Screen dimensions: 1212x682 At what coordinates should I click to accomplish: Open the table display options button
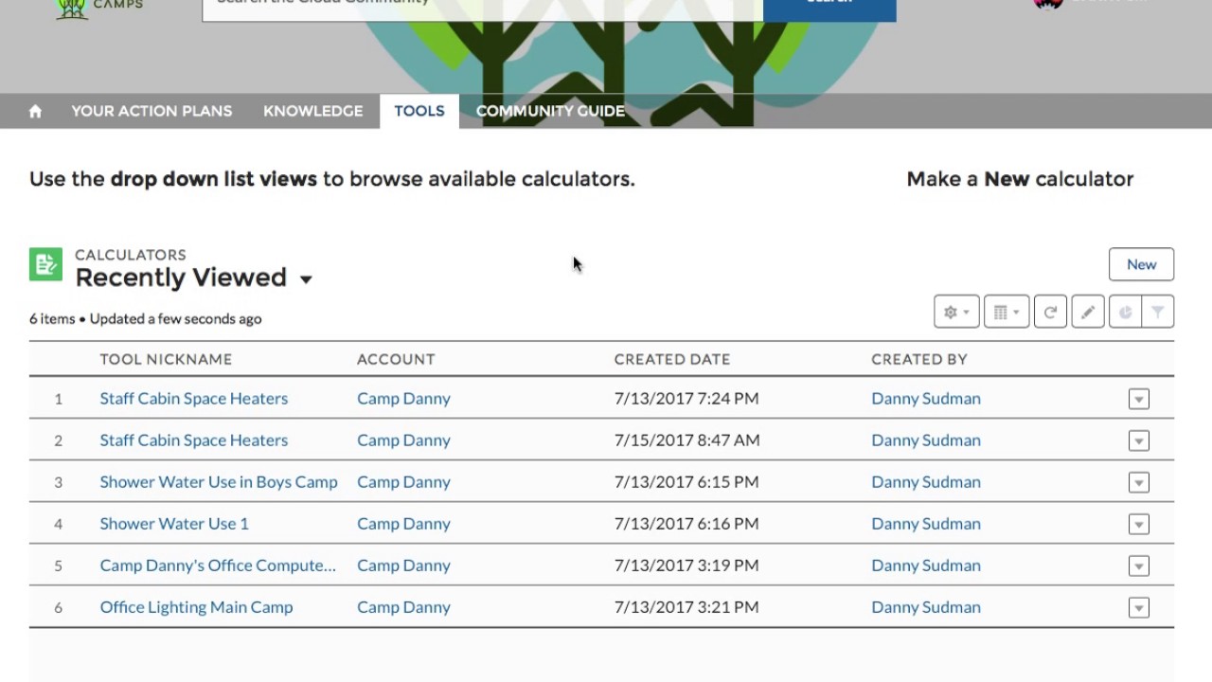click(x=1006, y=312)
